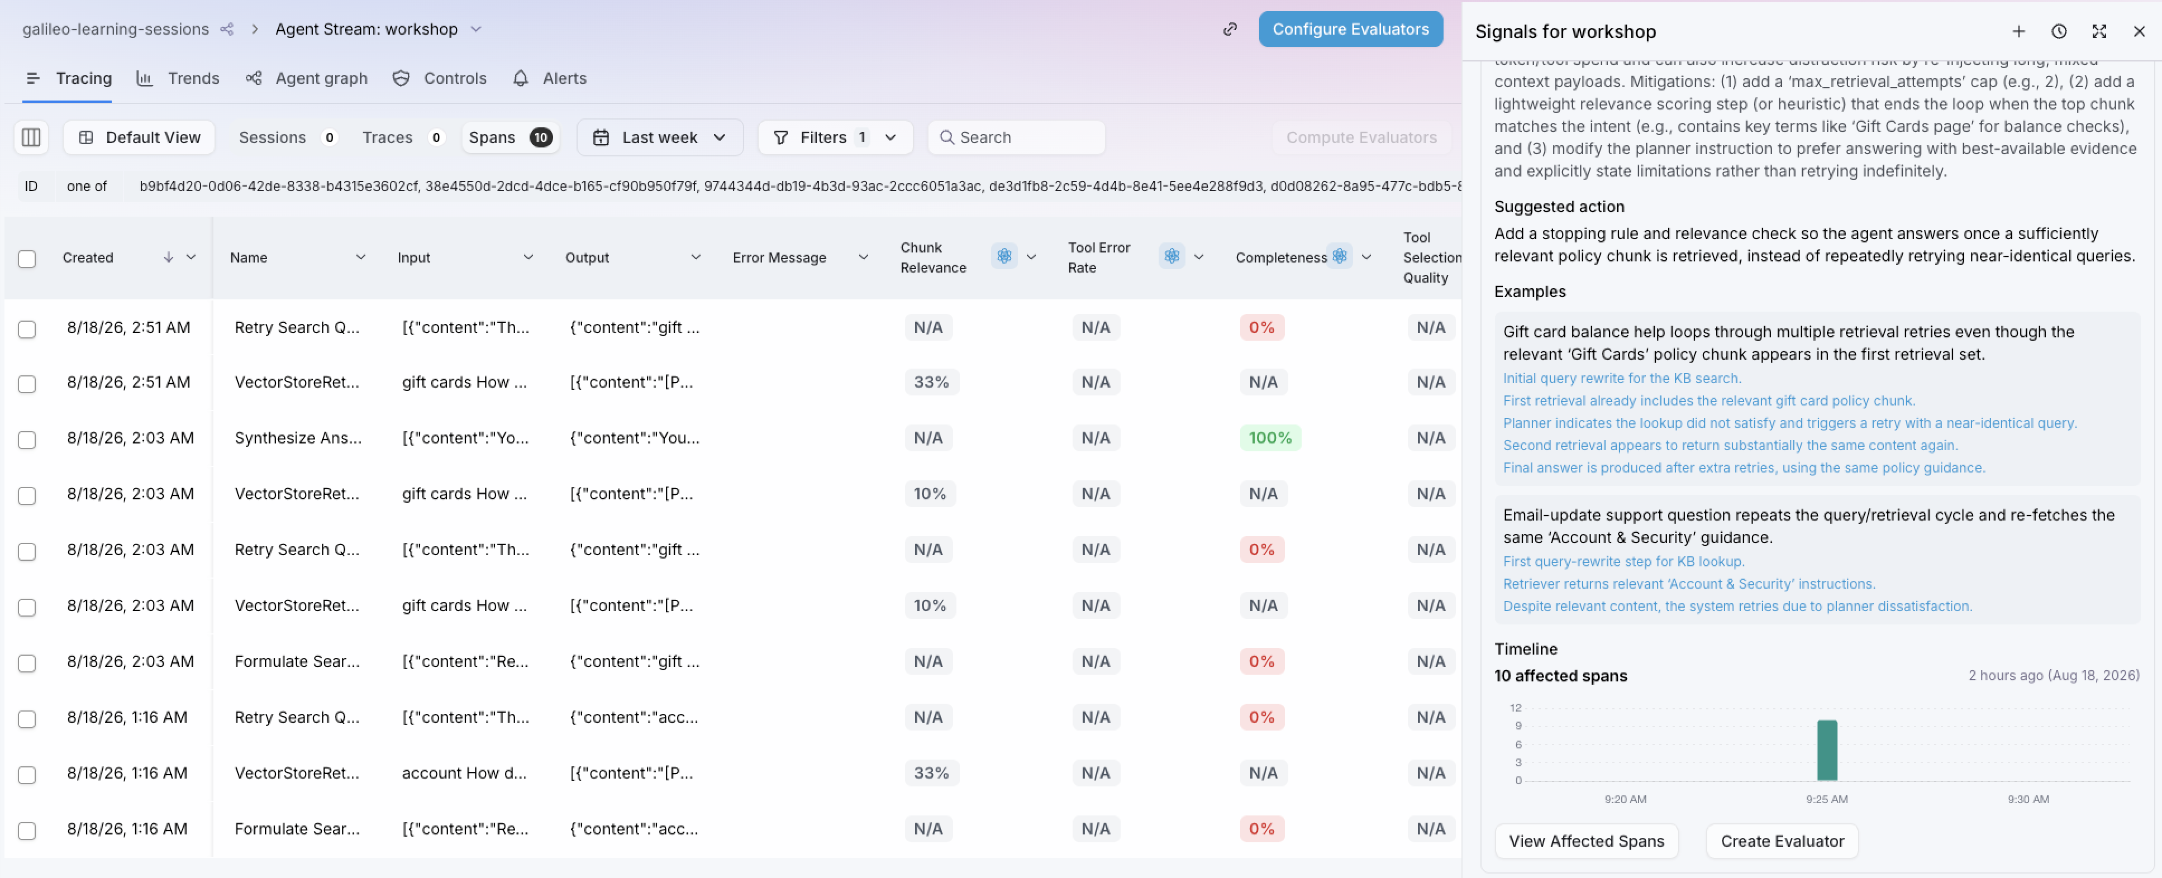
Task: Add a new signal with the plus icon
Action: point(2018,31)
